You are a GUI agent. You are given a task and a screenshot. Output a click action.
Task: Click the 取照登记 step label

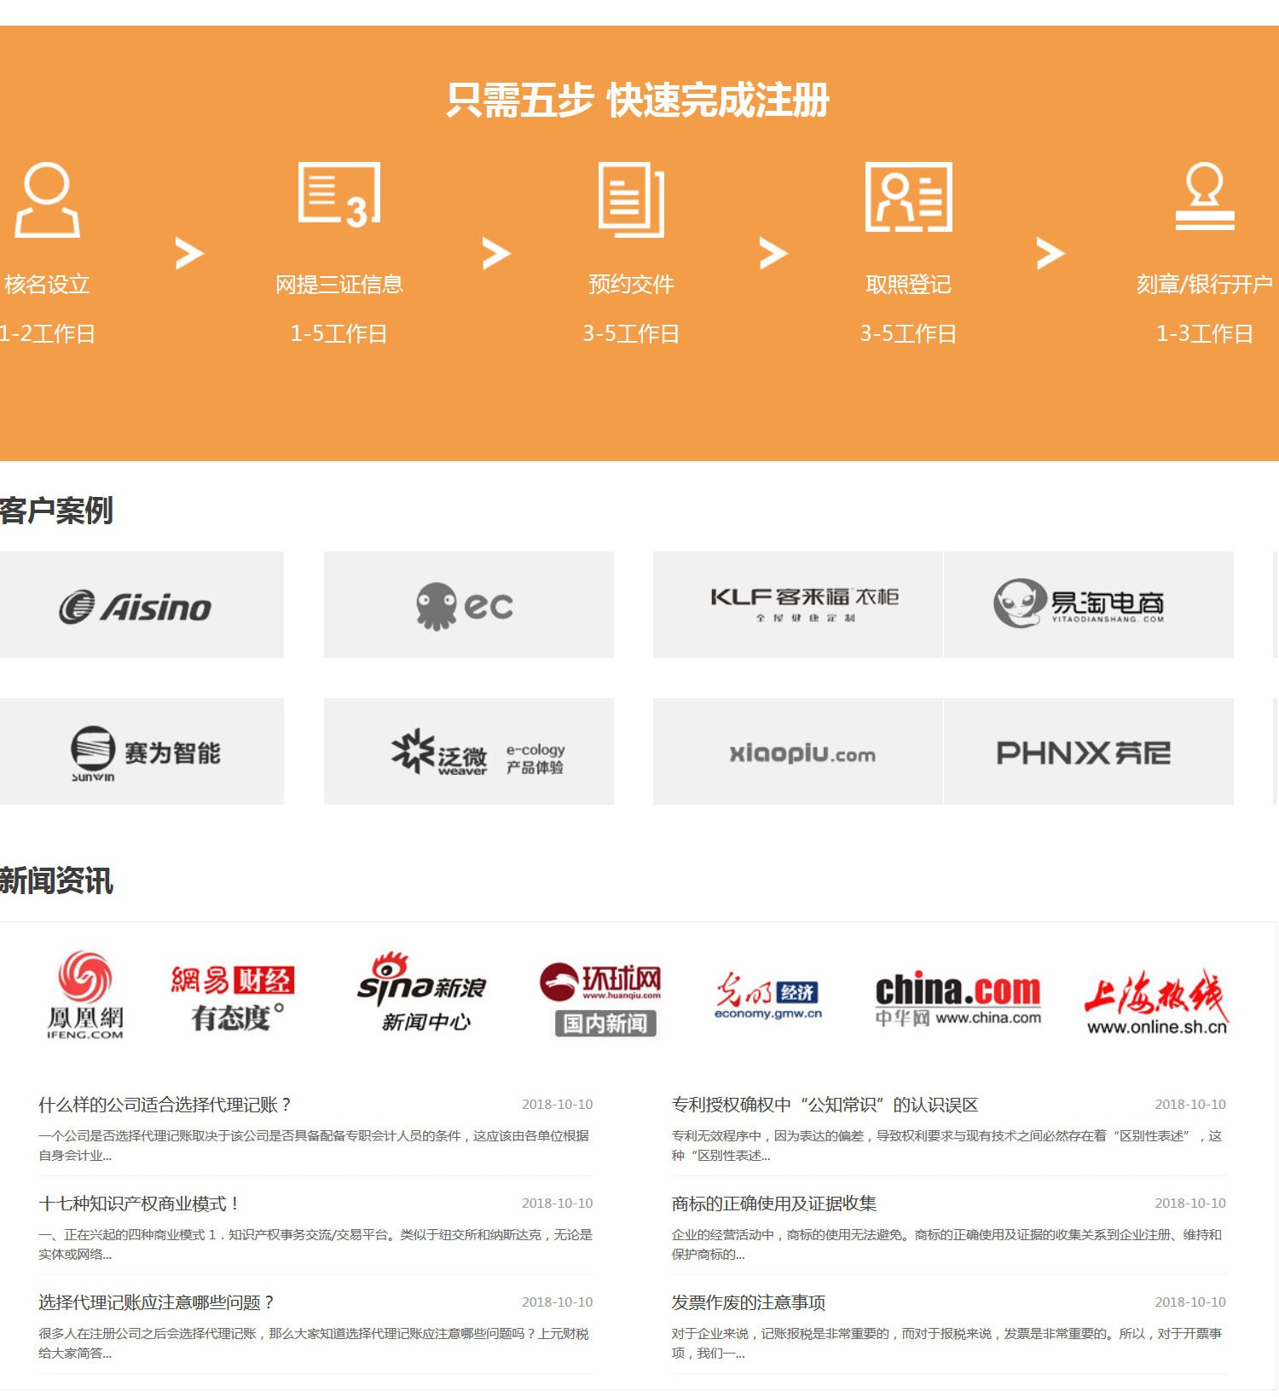pos(909,285)
